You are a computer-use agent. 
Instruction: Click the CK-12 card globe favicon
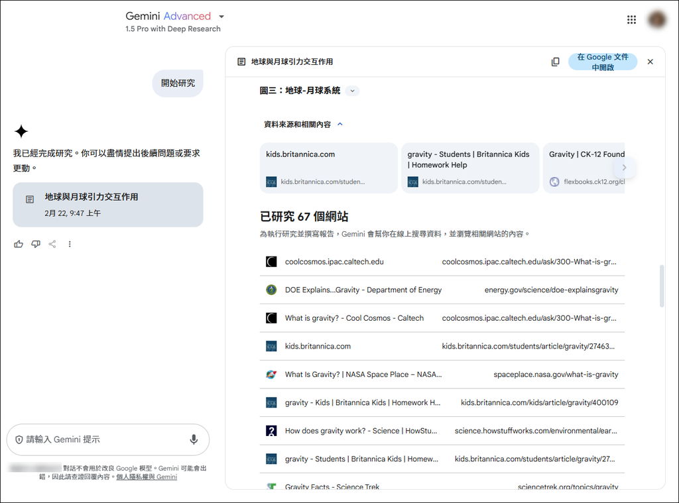click(x=554, y=182)
